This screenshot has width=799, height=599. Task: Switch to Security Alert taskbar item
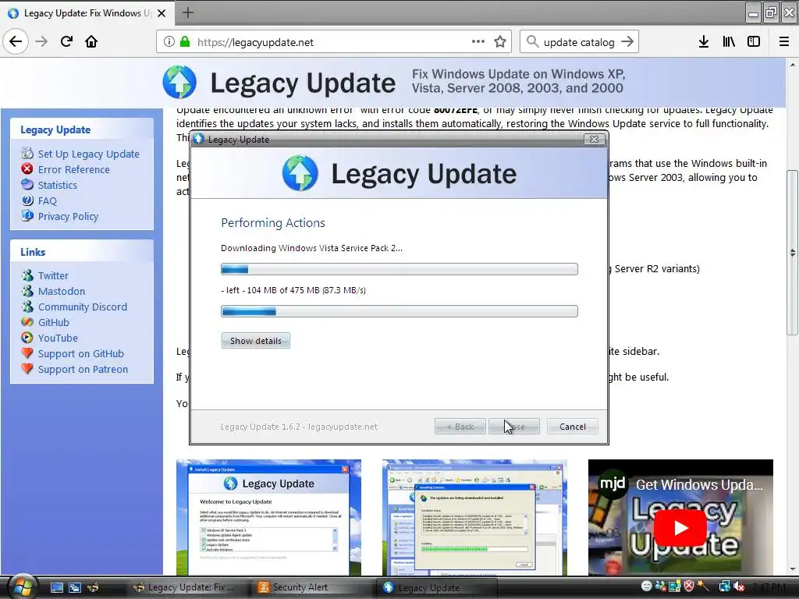point(314,587)
